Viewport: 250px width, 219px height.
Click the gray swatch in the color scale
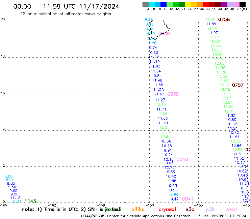[x=146, y=4]
